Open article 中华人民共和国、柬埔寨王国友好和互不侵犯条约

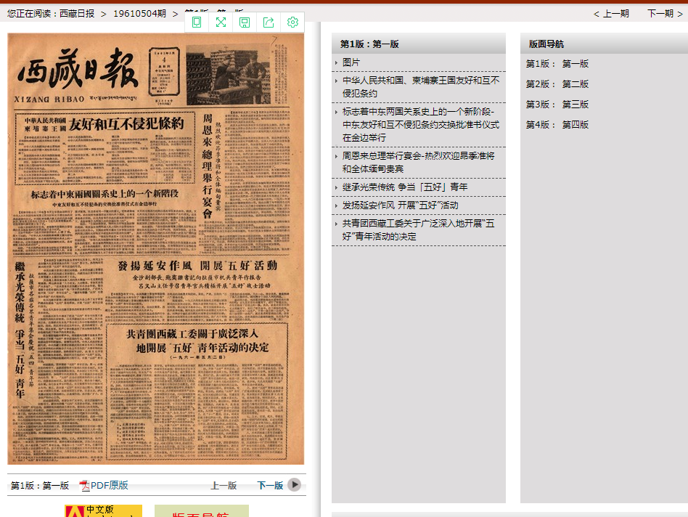tap(421, 87)
